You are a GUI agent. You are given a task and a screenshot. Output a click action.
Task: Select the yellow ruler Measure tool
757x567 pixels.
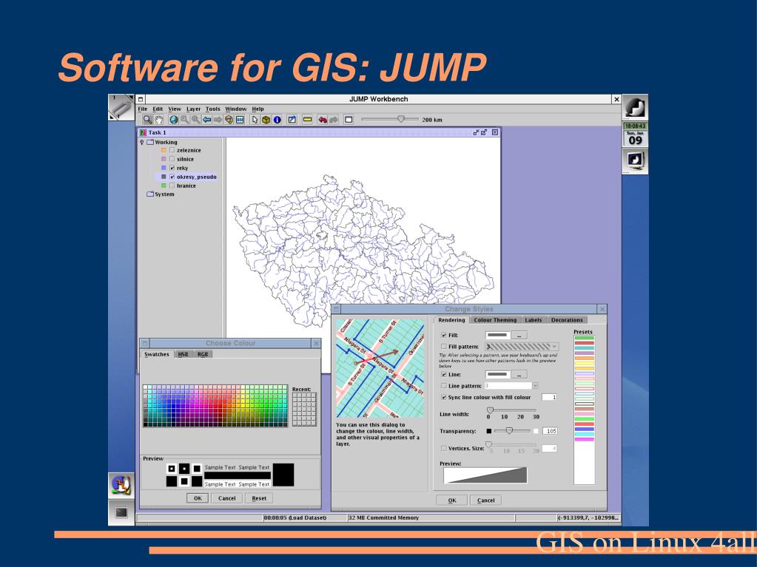tap(307, 120)
